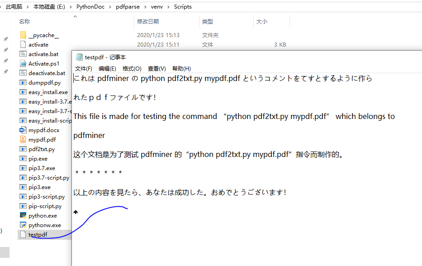Click the mypdf.docx Word icon
This screenshot has width=422, height=266.
click(23, 130)
